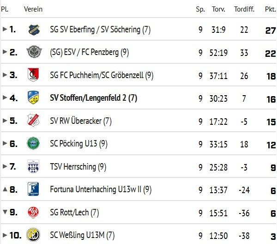Click SG SV Eberfing club crest
The width and height of the screenshot is (277, 244).
[34, 30]
